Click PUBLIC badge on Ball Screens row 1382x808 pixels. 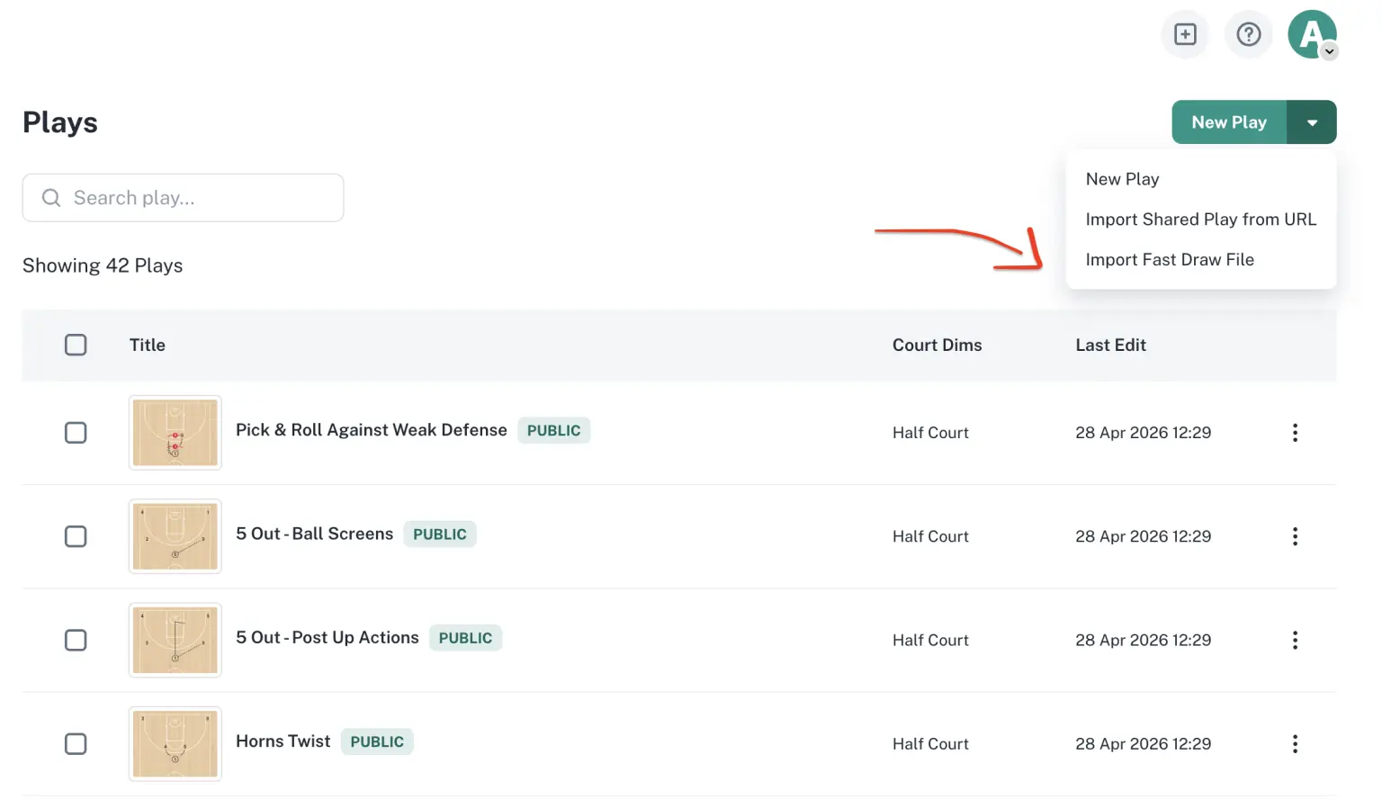click(x=440, y=534)
